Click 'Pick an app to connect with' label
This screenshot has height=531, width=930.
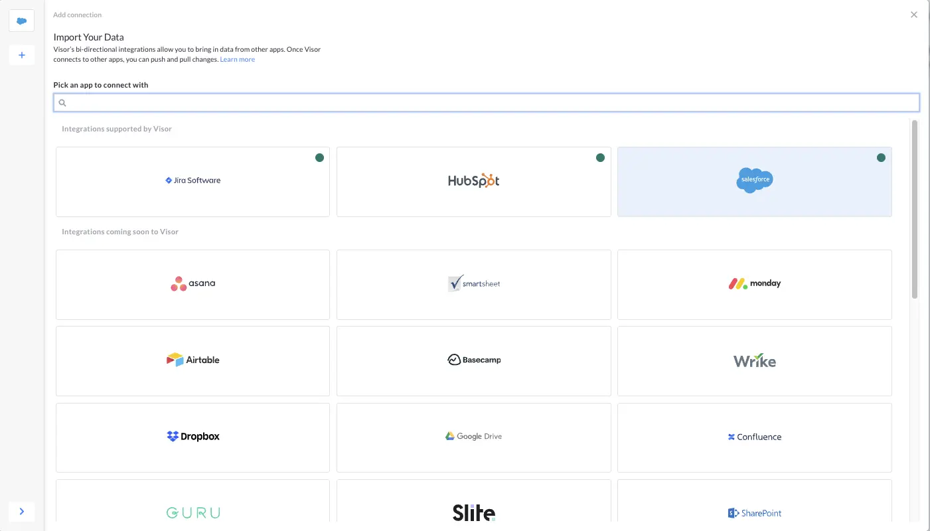[101, 85]
